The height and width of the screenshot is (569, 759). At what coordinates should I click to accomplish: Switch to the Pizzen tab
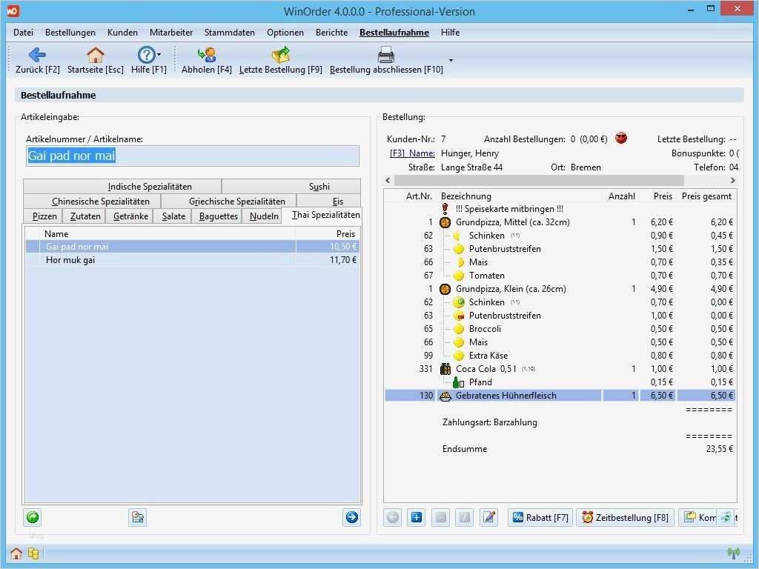pos(43,216)
